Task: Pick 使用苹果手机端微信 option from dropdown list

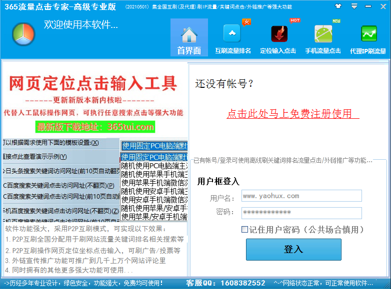Action: click(x=154, y=183)
